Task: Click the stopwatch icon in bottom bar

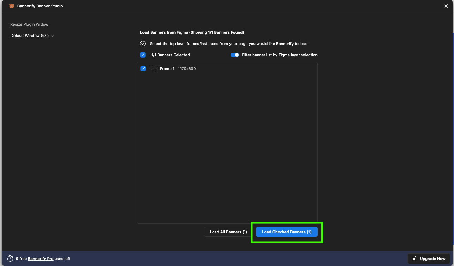Action: [x=10, y=259]
